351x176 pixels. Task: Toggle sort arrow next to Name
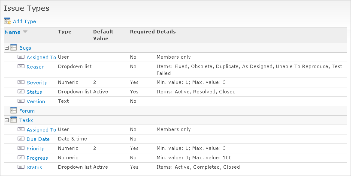point(25,32)
